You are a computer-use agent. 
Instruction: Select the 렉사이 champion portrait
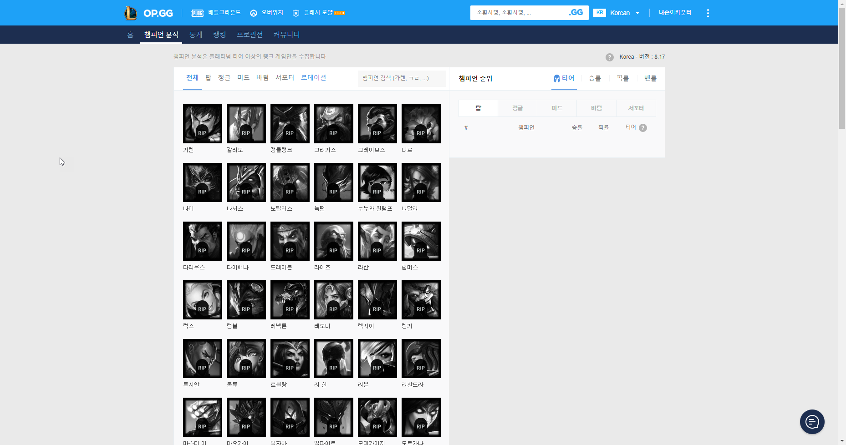(377, 300)
